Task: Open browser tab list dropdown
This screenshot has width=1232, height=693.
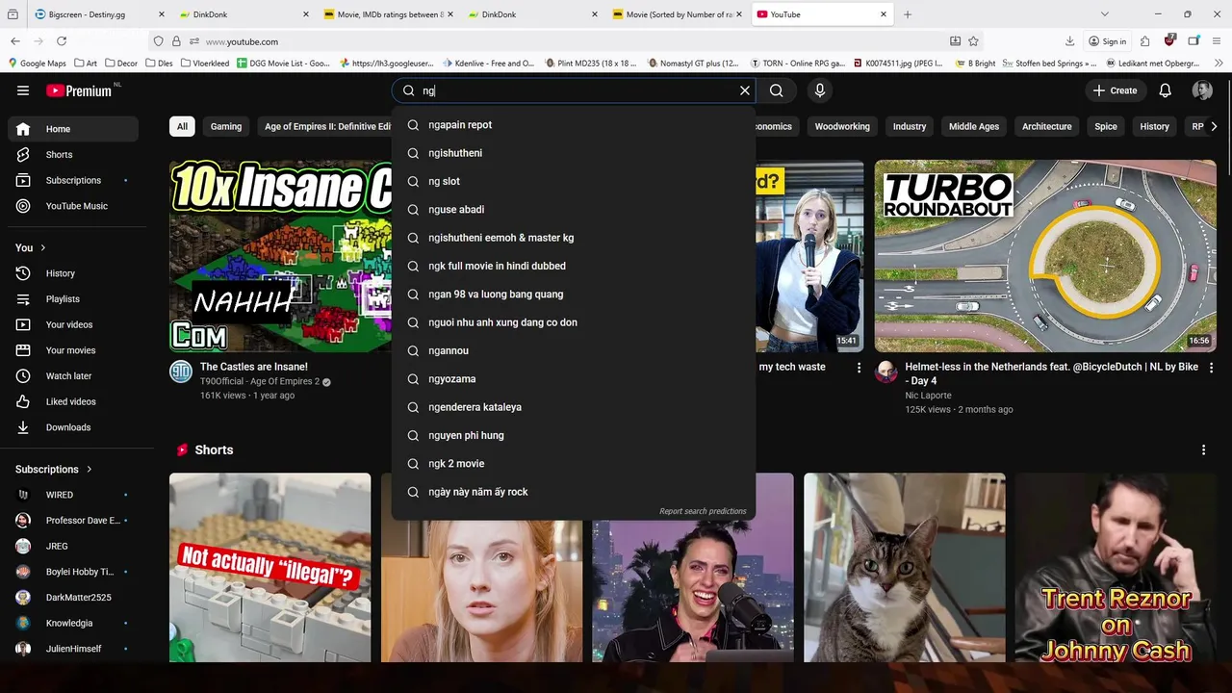Action: [x=1104, y=14]
